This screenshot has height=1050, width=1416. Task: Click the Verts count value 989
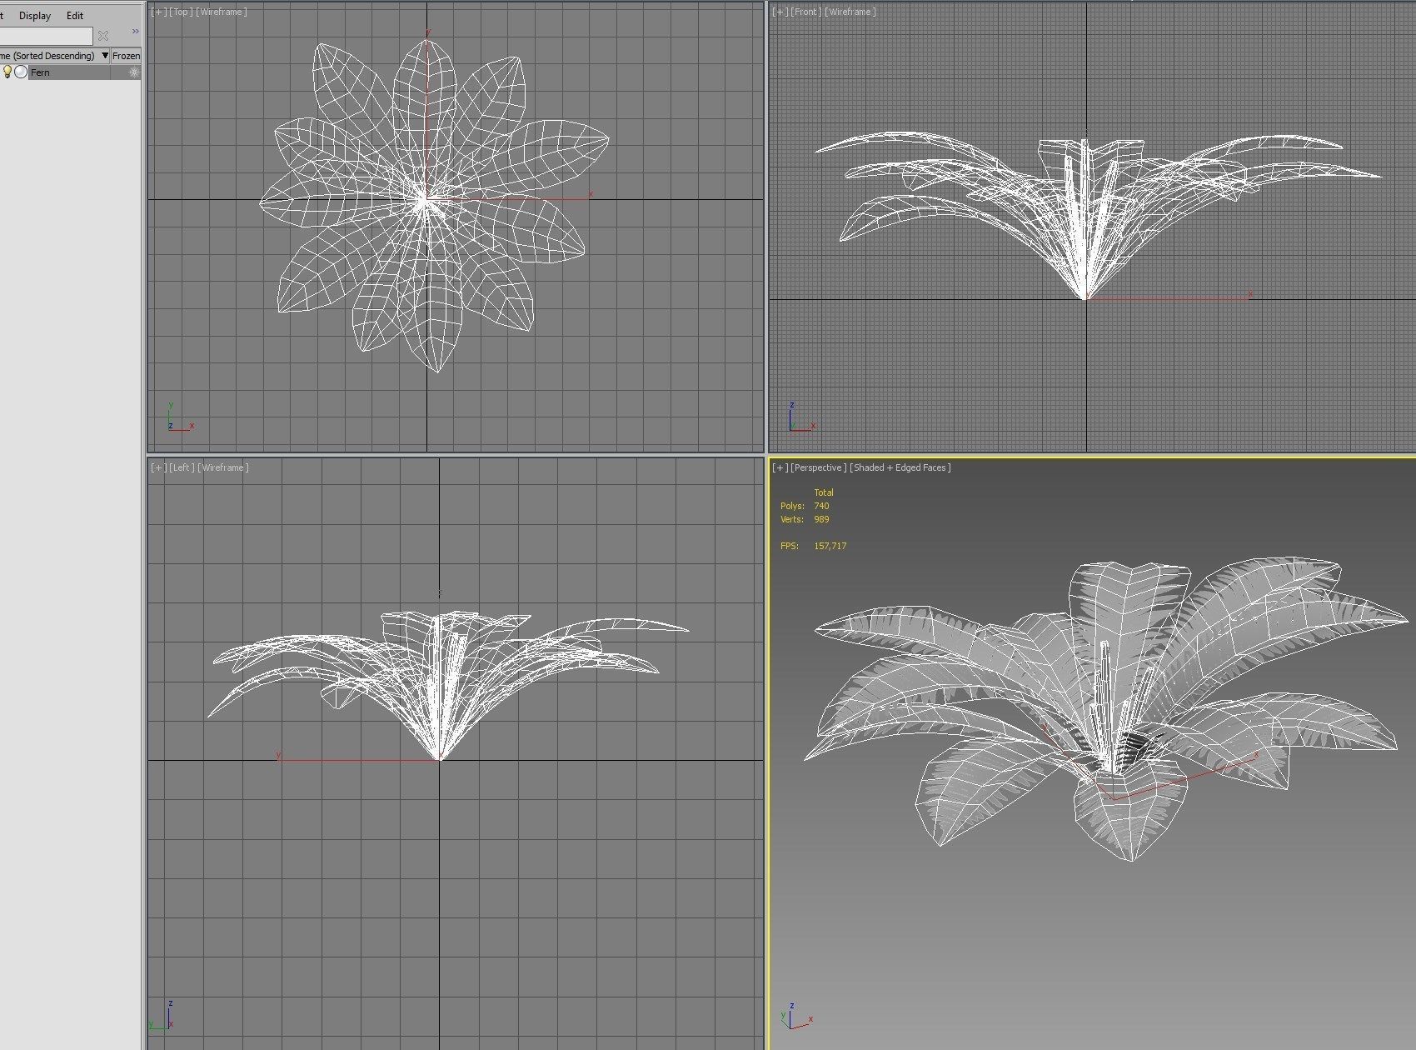(821, 519)
